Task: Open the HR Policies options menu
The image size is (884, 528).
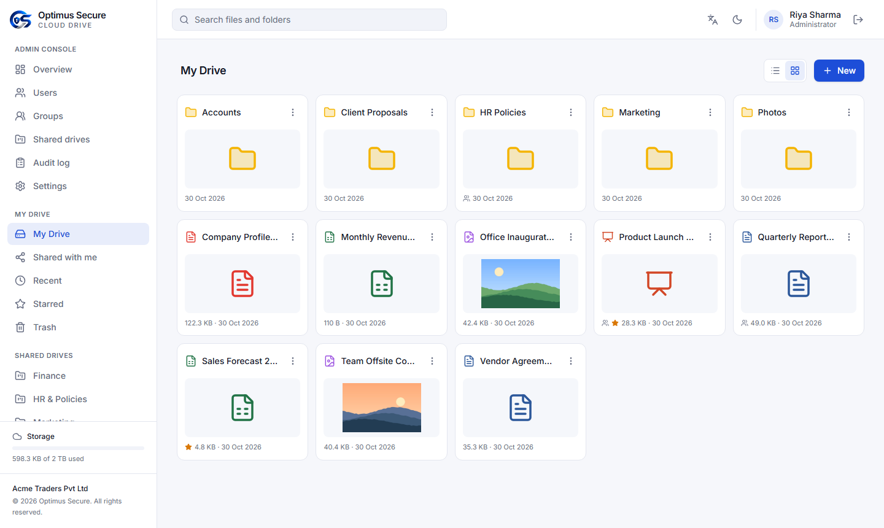Action: [571, 112]
